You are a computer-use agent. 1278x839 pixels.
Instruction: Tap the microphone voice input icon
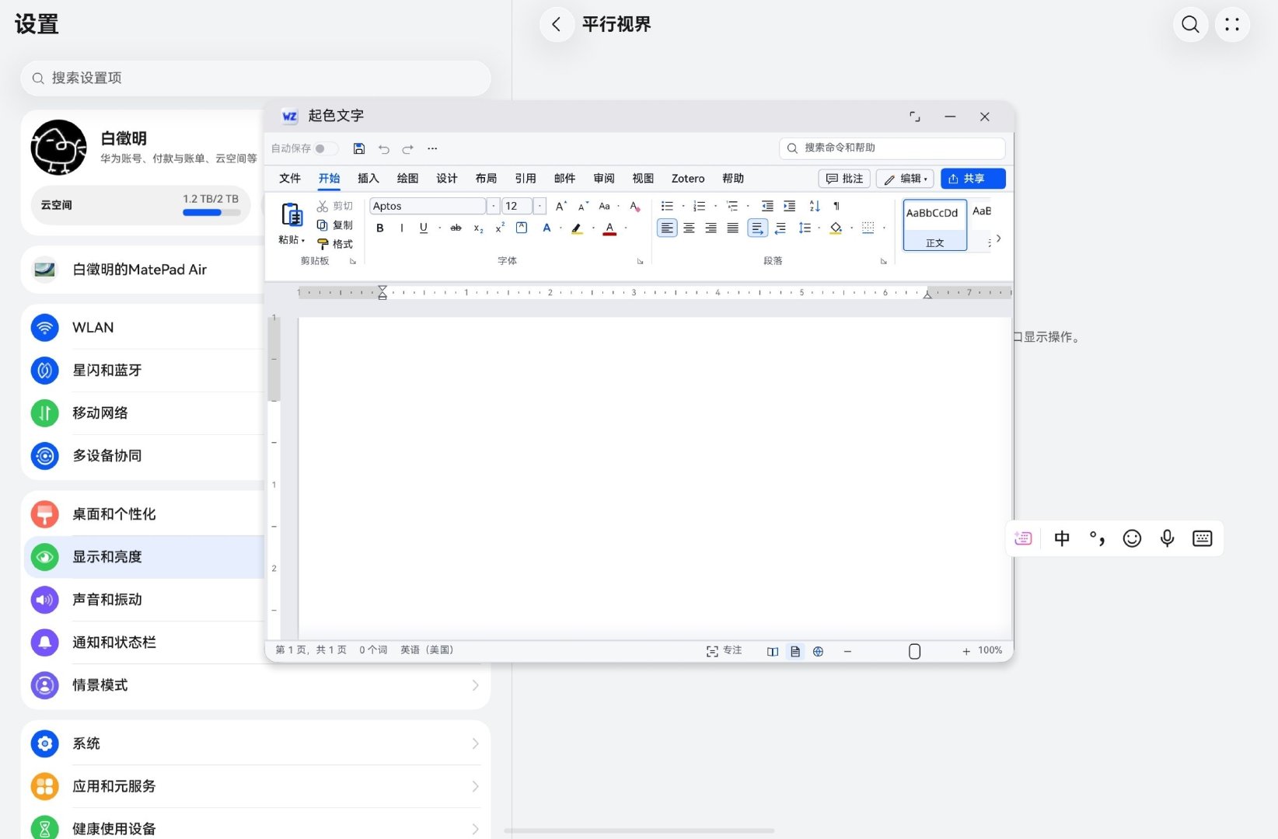pos(1167,538)
